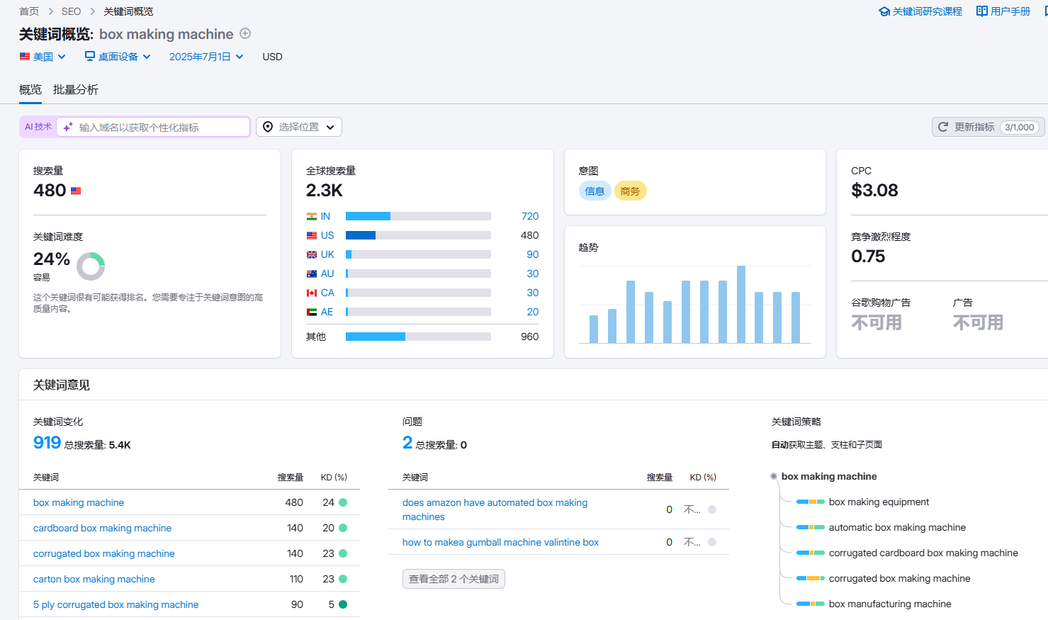This screenshot has width=1048, height=620.
Task: Click the IN search volume value 720
Action: 530,216
